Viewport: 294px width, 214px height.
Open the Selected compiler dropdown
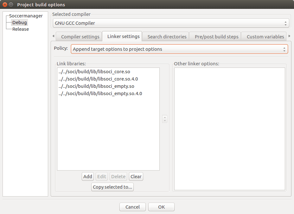pyautogui.click(x=171, y=23)
